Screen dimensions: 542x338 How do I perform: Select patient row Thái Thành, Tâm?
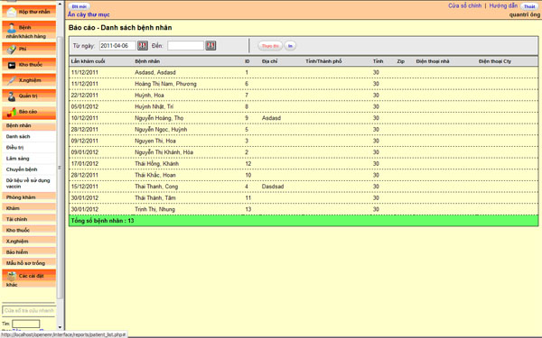(304, 197)
